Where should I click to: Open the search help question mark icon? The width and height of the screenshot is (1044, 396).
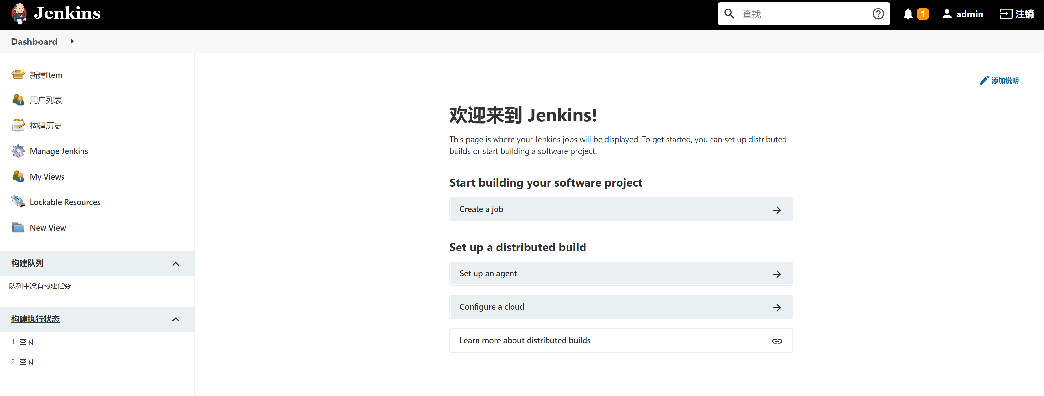pos(878,14)
